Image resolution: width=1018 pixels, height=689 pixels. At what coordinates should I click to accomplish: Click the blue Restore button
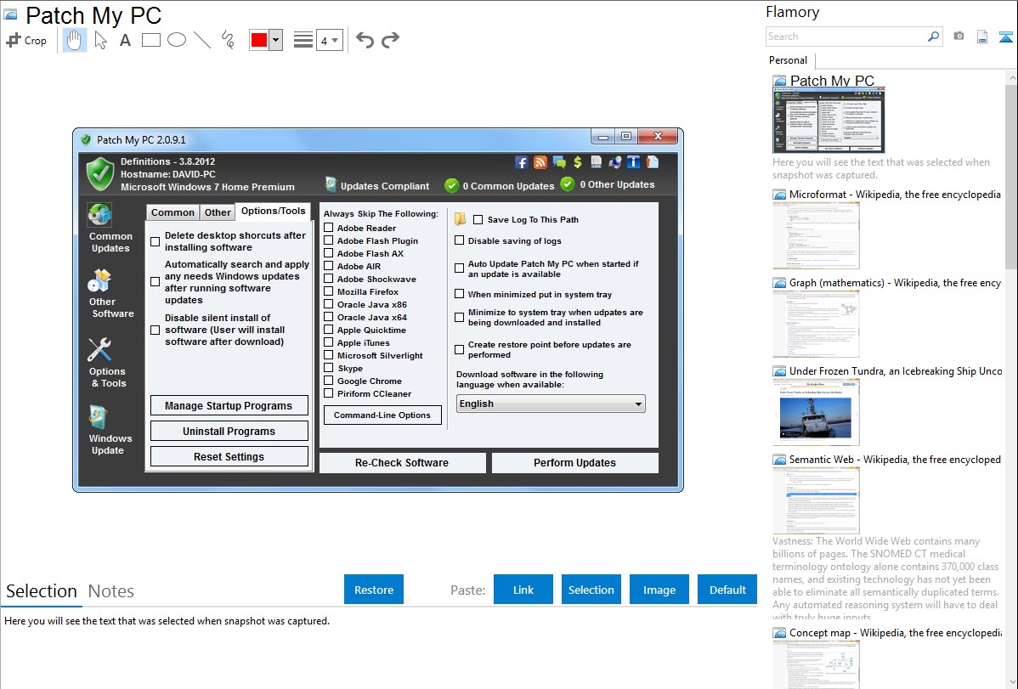[x=374, y=590]
